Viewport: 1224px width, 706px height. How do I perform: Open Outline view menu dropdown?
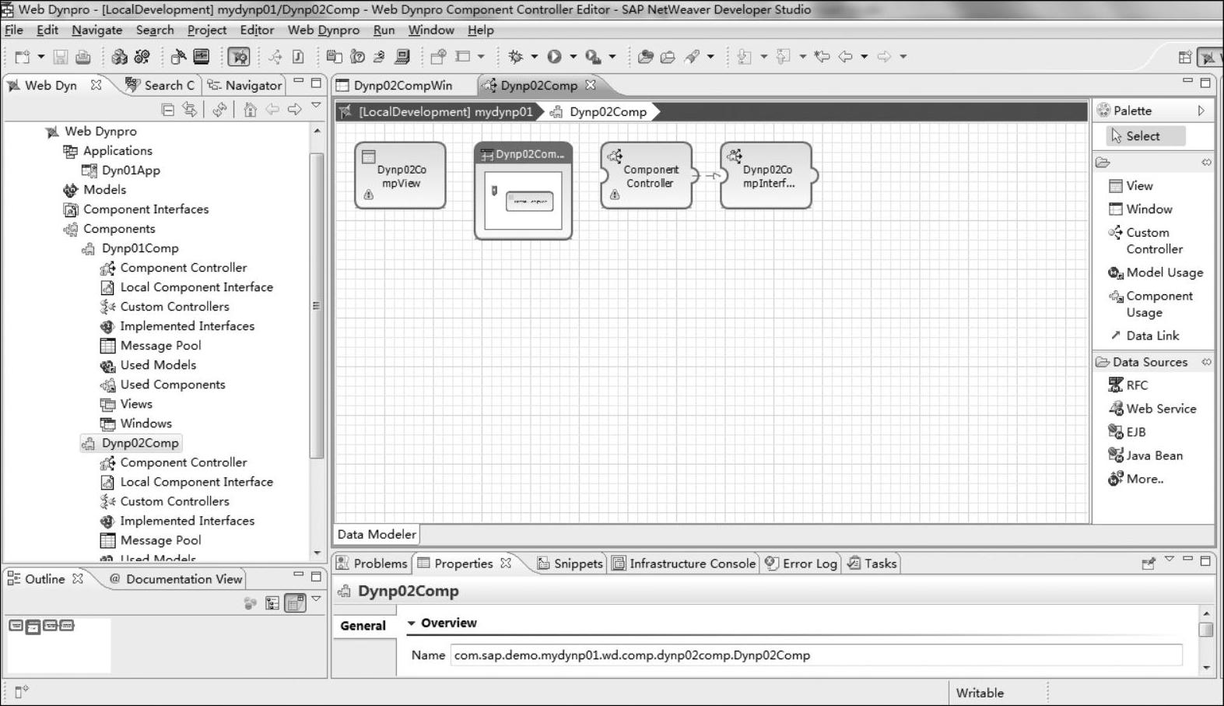[316, 599]
